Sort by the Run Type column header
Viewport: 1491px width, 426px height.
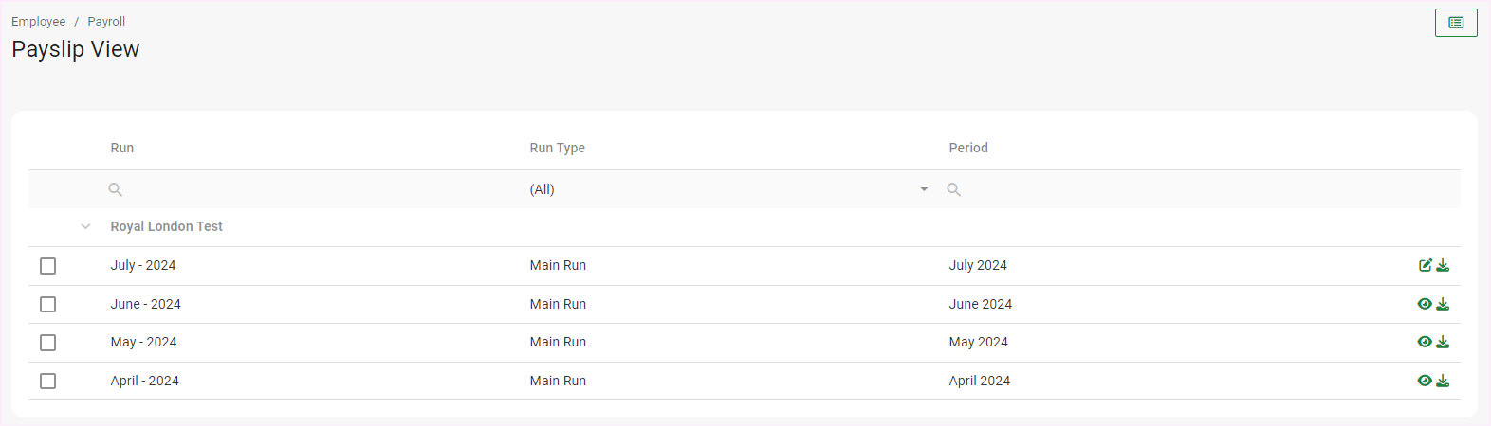(558, 148)
